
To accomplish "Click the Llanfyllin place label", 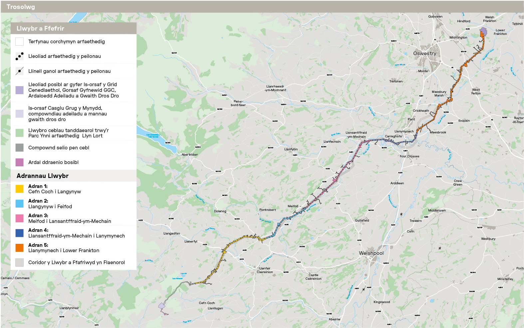I will click(x=291, y=149).
